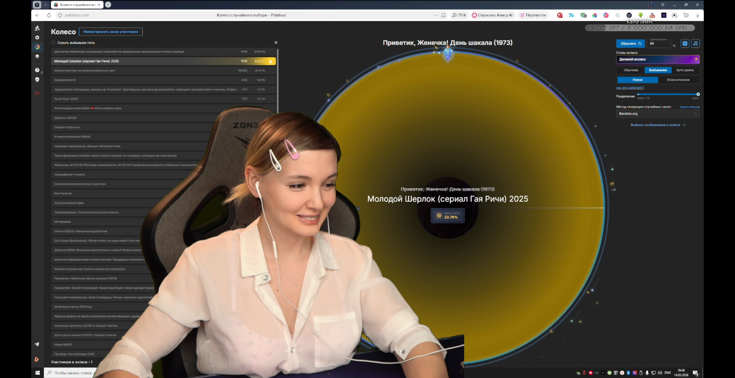Click the 'Зверополис 2' lot row
Viewport: 735px width, 378px height.
click(163, 80)
